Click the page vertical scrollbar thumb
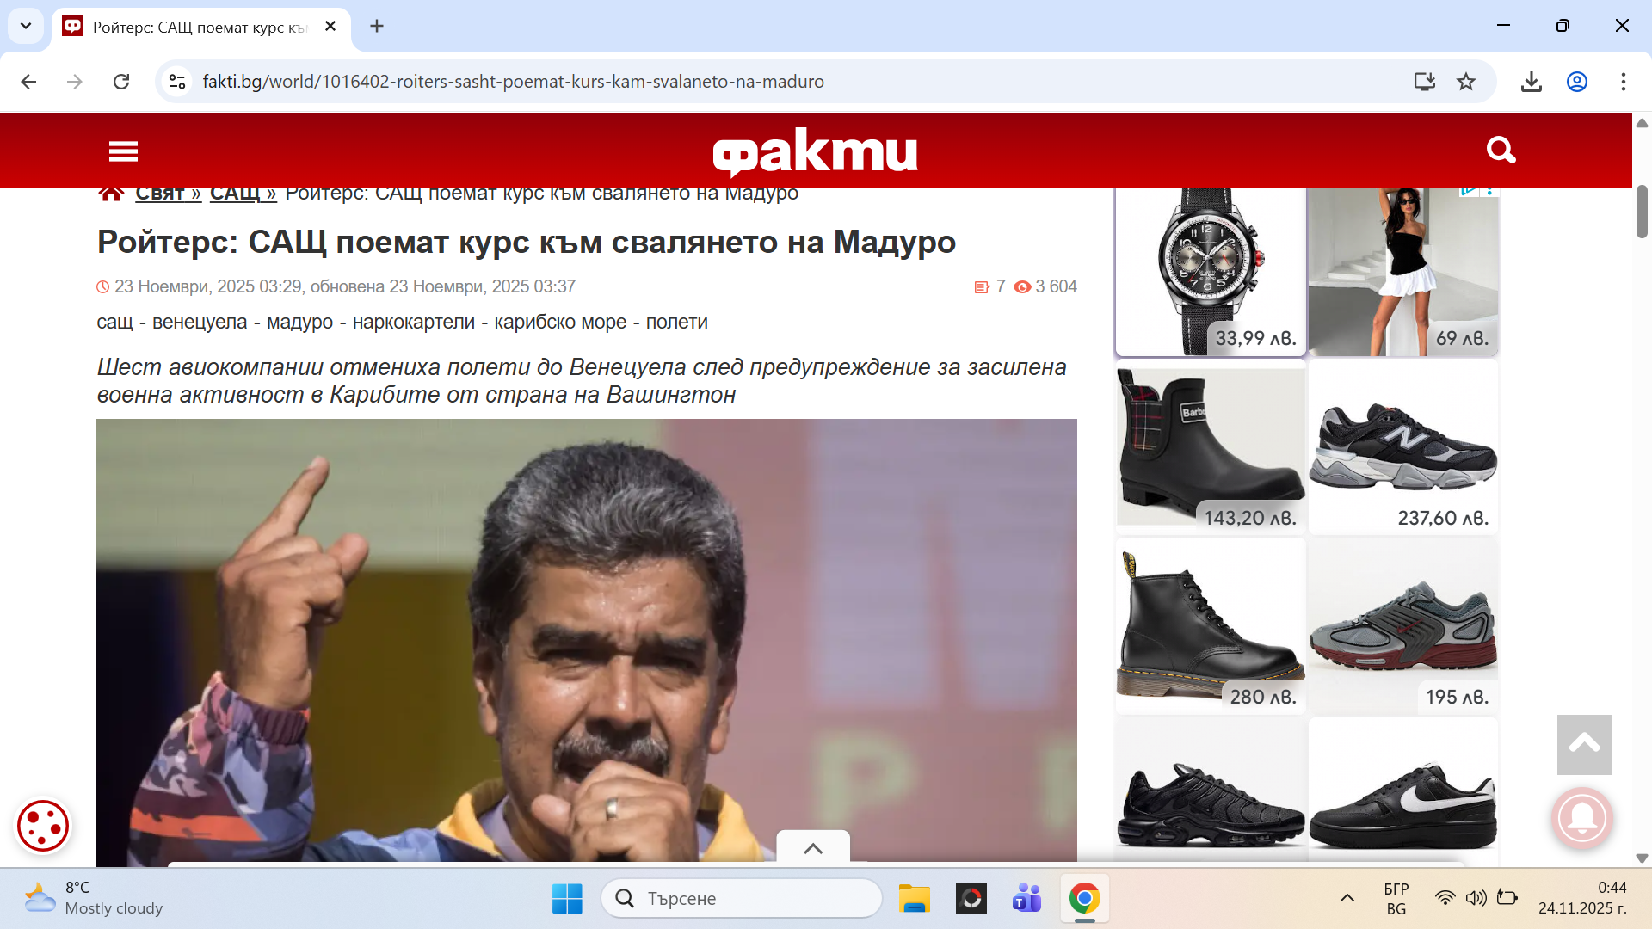The width and height of the screenshot is (1652, 929). coord(1642,212)
